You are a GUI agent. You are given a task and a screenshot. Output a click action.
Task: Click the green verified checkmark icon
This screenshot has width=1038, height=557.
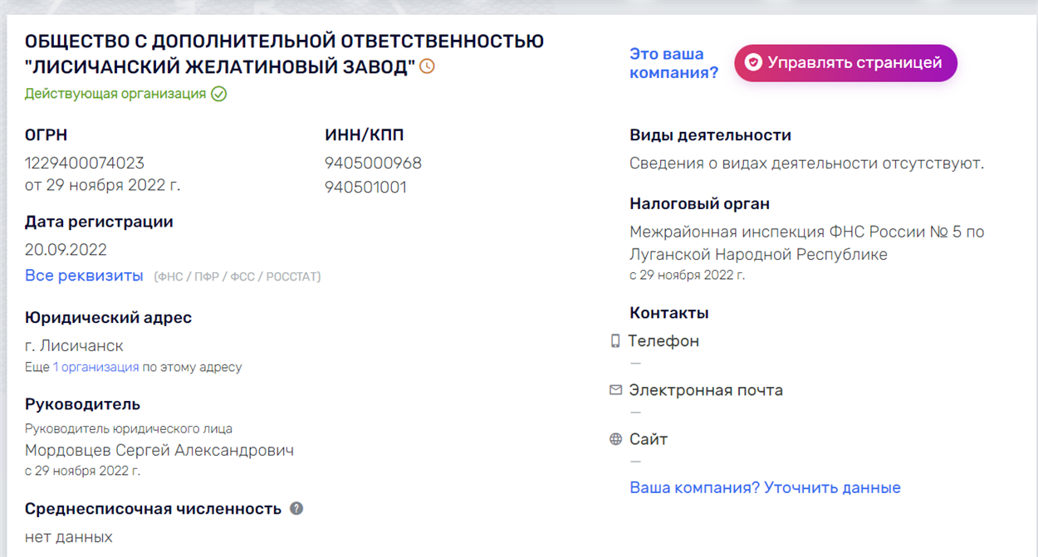click(218, 94)
